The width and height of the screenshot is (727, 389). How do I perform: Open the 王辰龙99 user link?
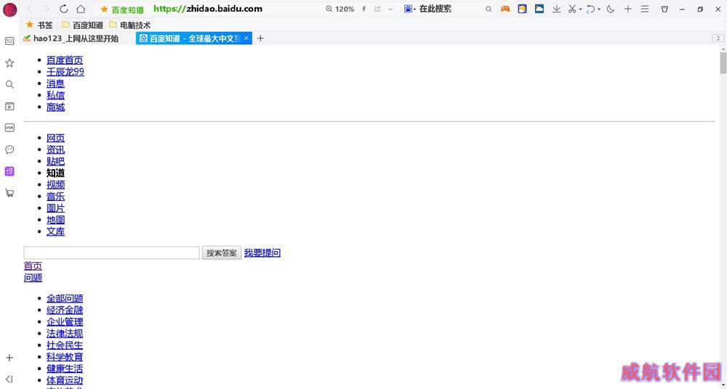65,72
